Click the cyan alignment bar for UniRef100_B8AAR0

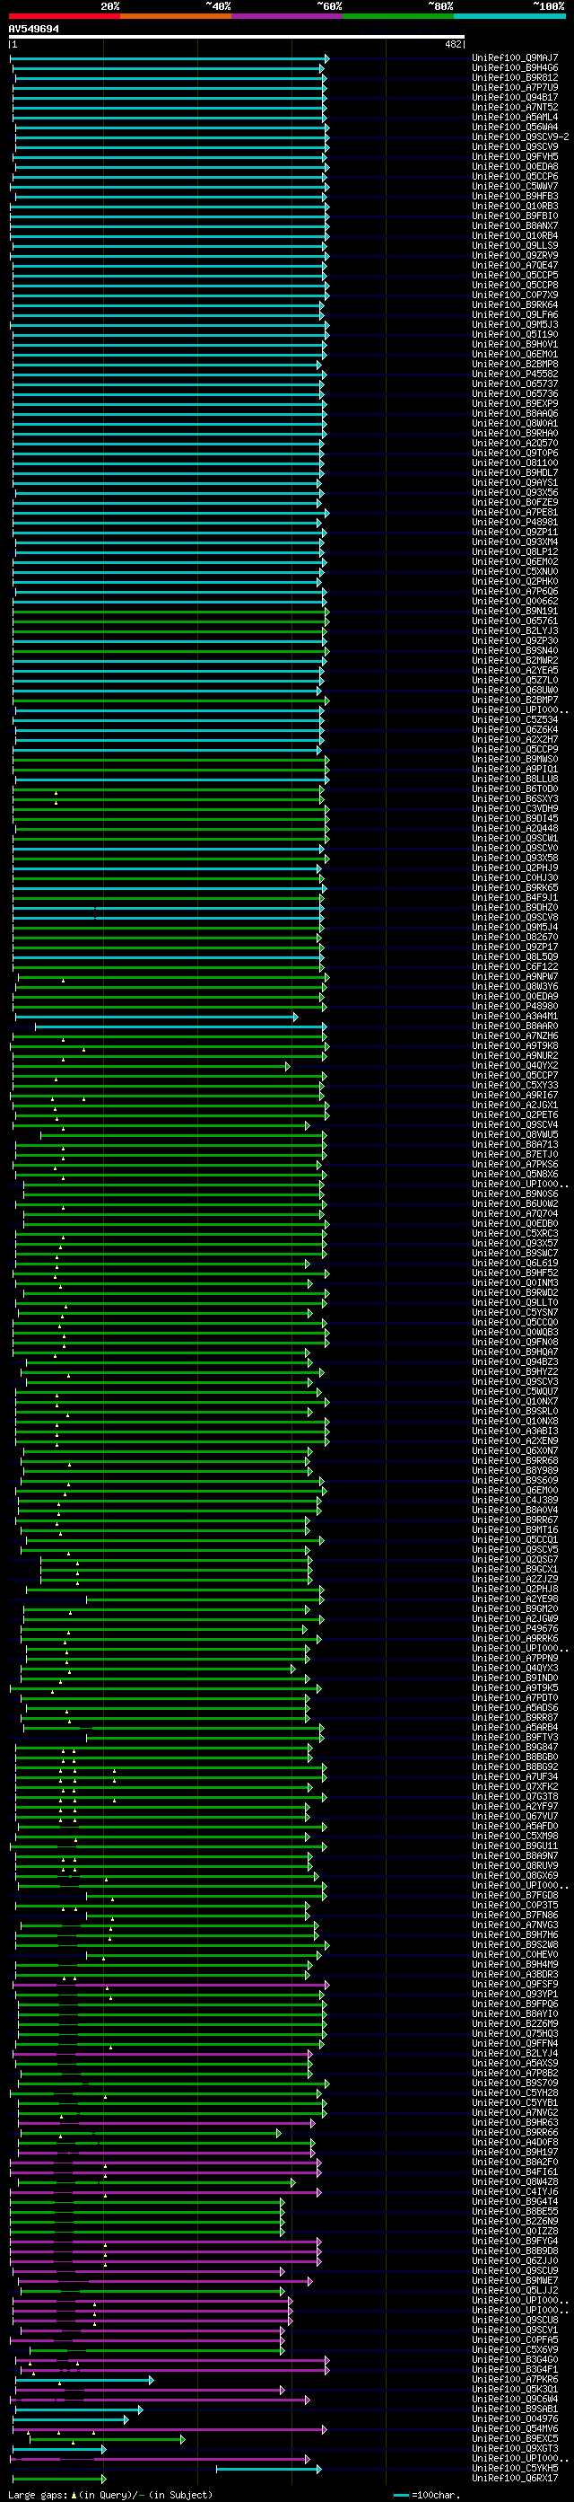point(180,1026)
